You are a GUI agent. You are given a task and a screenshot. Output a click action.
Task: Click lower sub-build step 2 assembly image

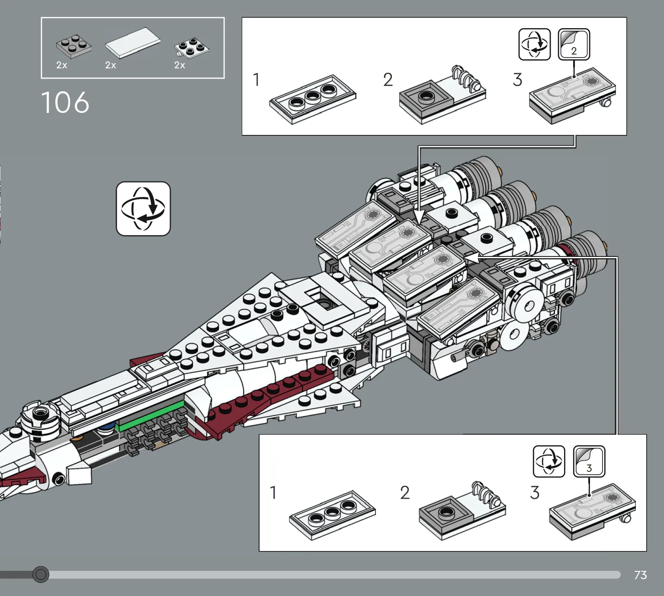pyautogui.click(x=462, y=510)
